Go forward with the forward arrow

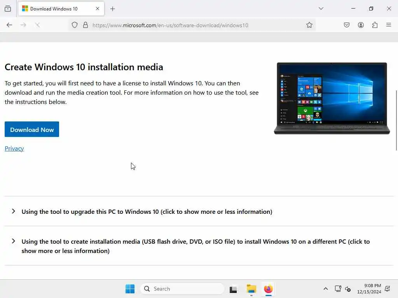pyautogui.click(x=23, y=25)
